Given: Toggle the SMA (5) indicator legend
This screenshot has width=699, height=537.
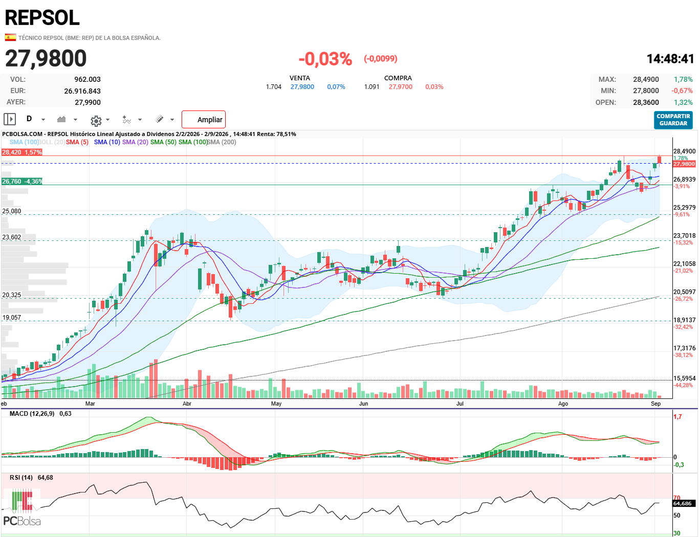Looking at the screenshot, I should pyautogui.click(x=77, y=142).
